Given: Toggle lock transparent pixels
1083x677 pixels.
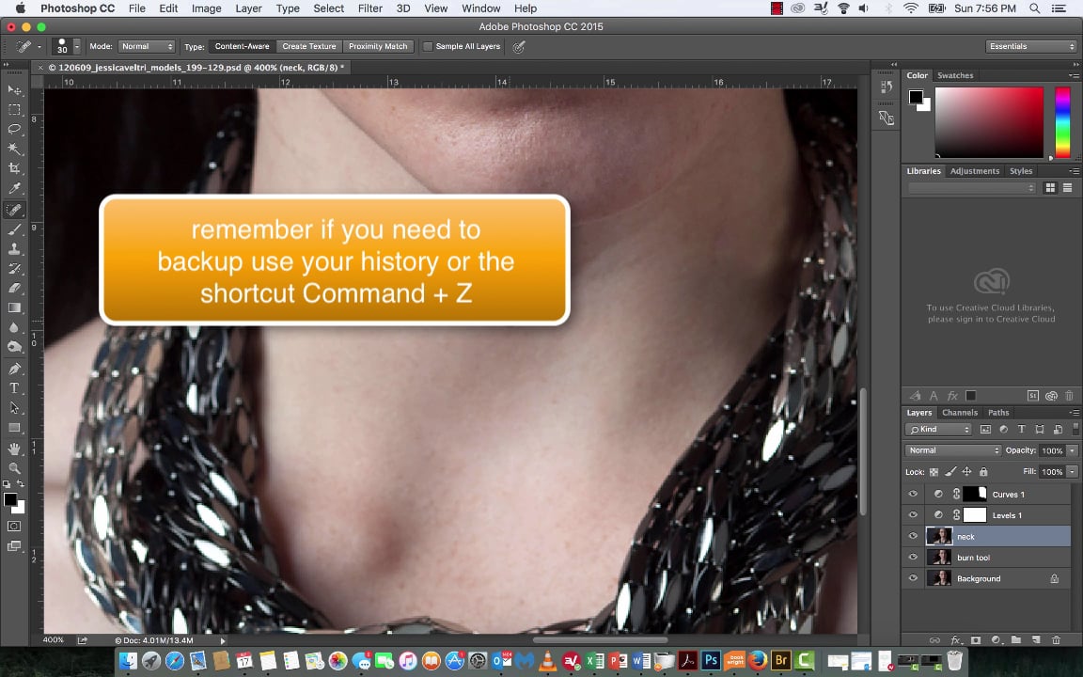Looking at the screenshot, I should 934,472.
